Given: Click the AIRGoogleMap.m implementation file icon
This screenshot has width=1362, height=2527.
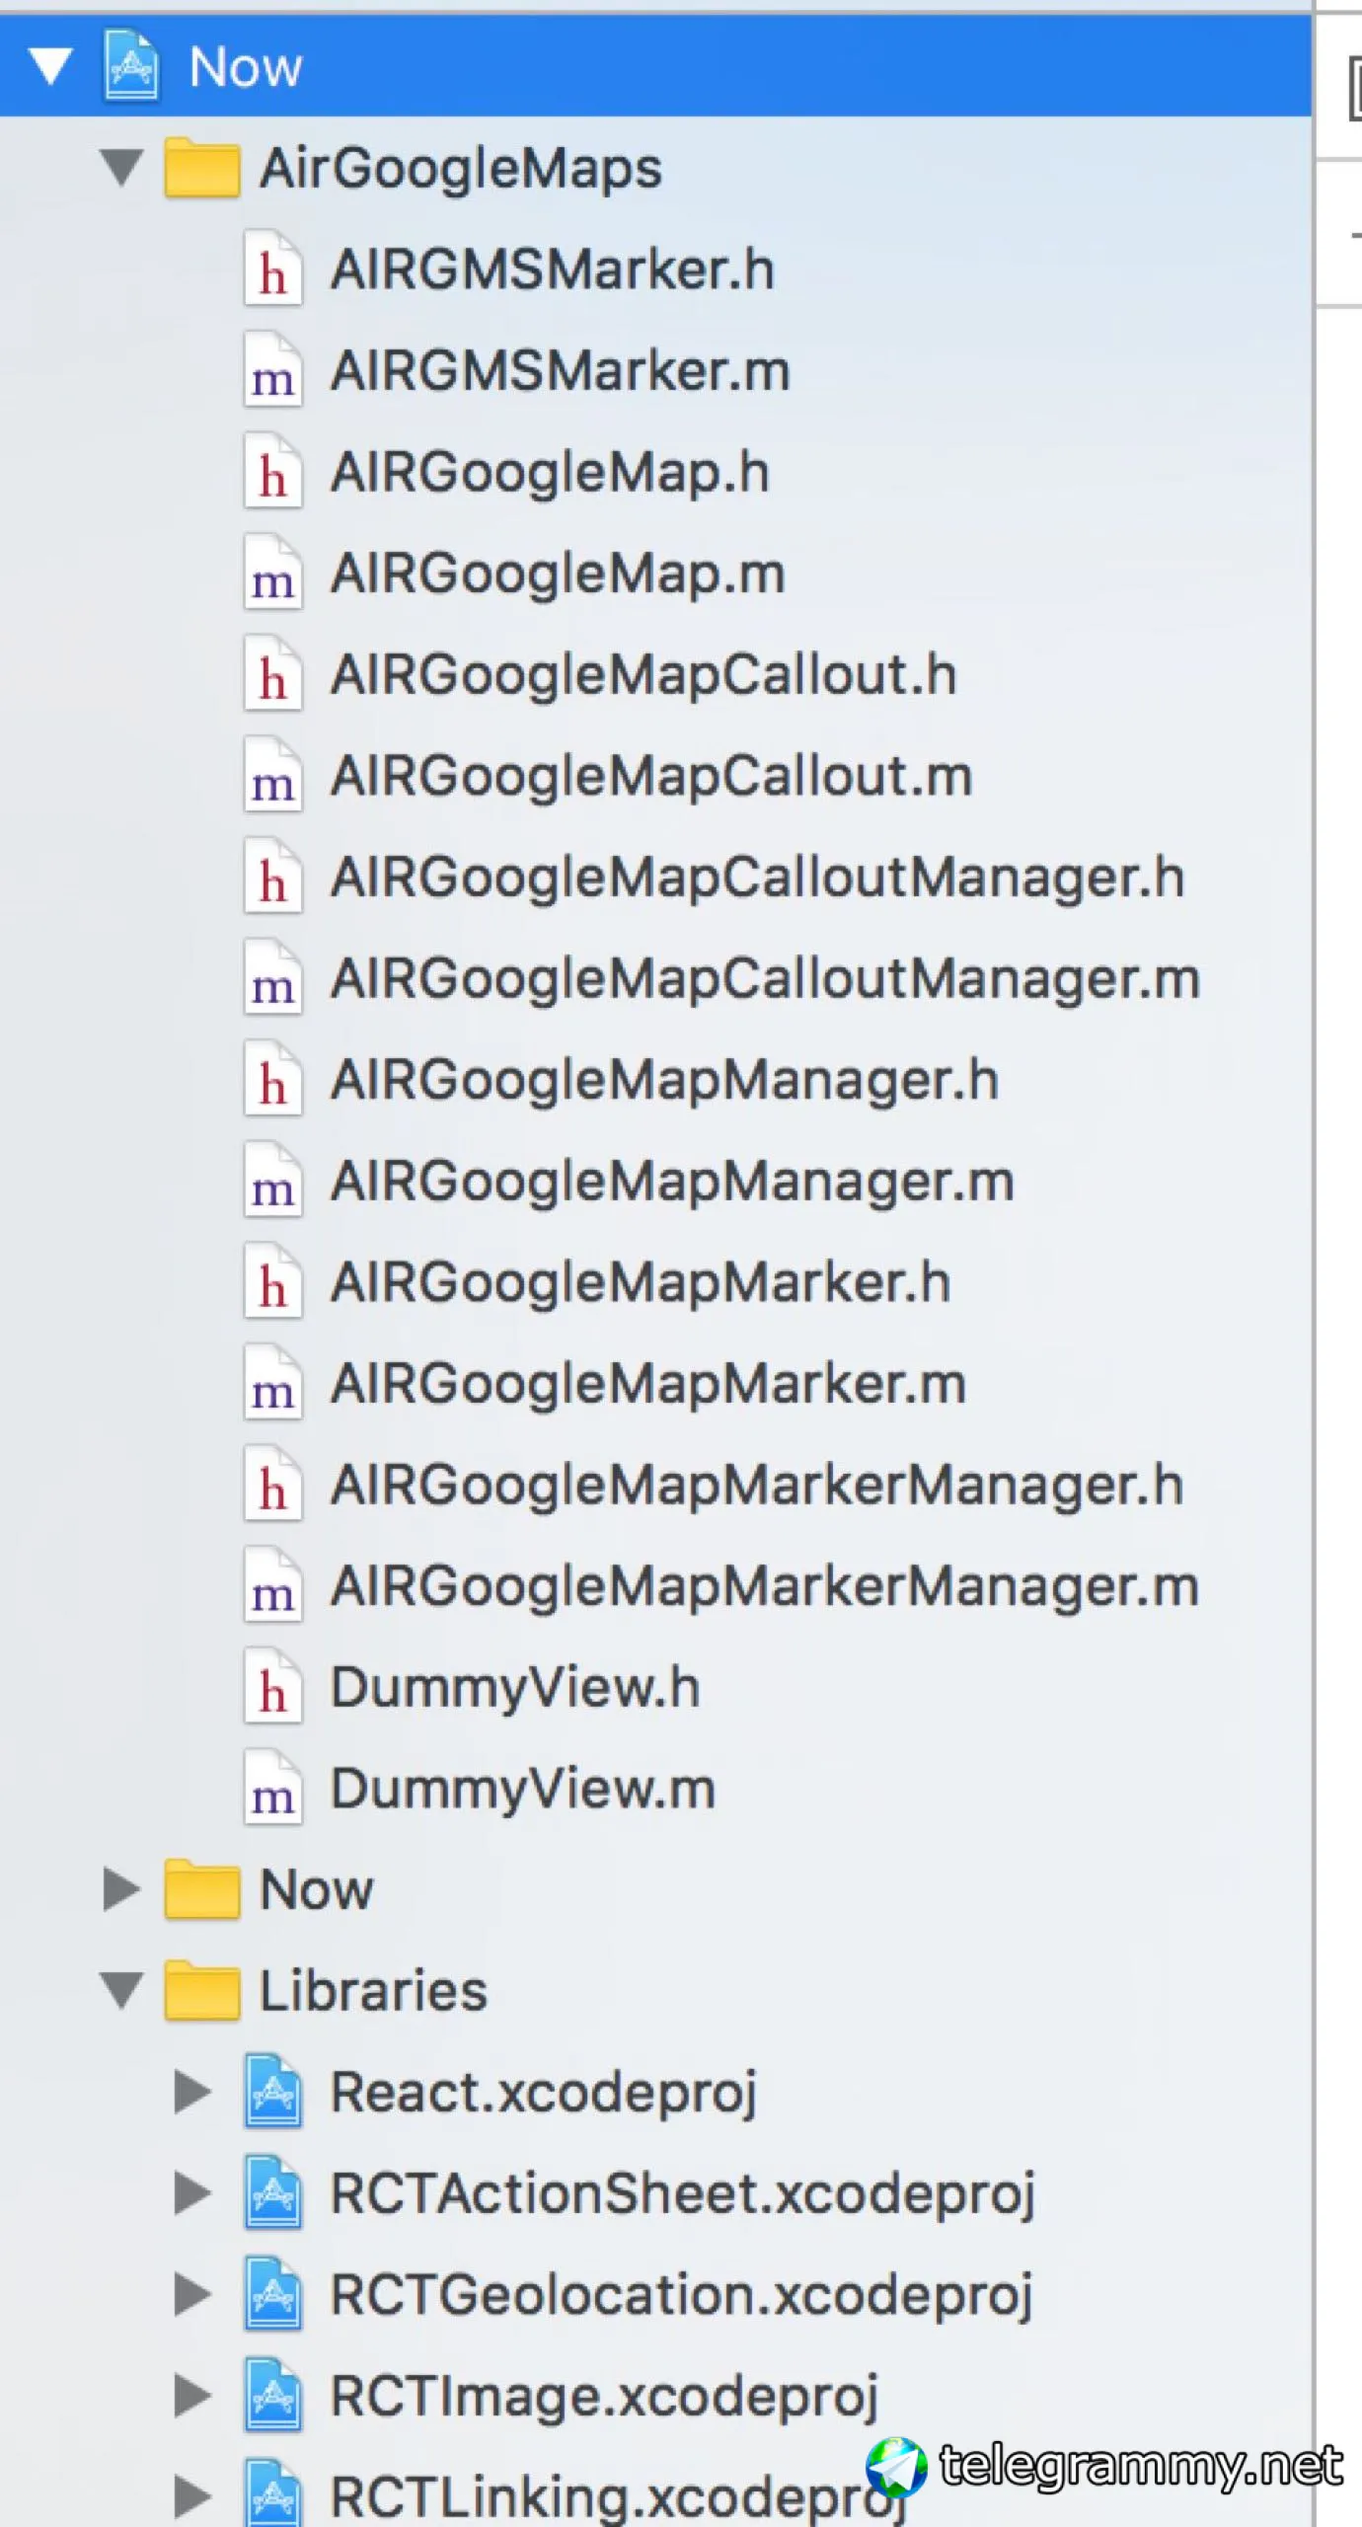Looking at the screenshot, I should coord(272,574).
